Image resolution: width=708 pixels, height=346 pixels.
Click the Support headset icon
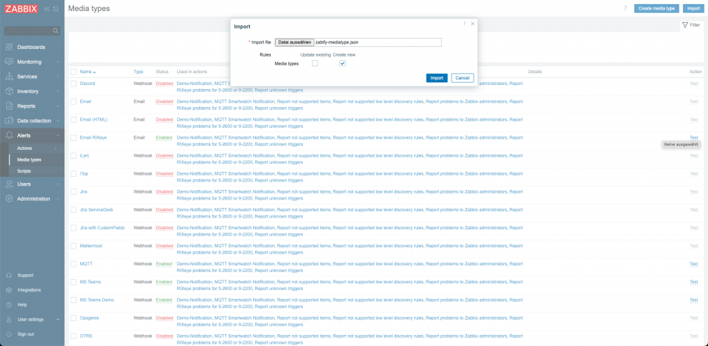(x=9, y=275)
